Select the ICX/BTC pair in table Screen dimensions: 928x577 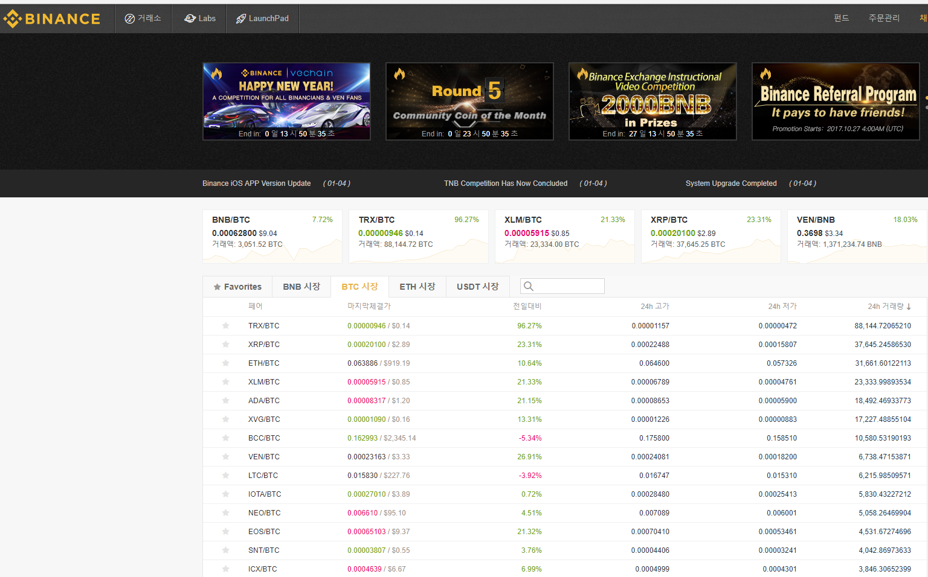coord(263,569)
